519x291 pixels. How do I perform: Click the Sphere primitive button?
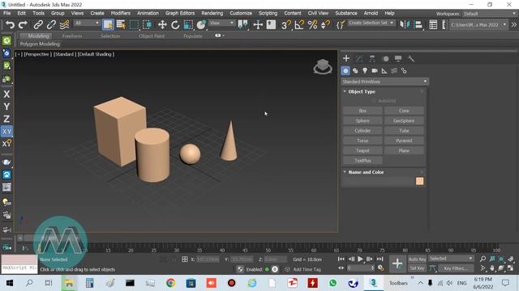tap(362, 120)
